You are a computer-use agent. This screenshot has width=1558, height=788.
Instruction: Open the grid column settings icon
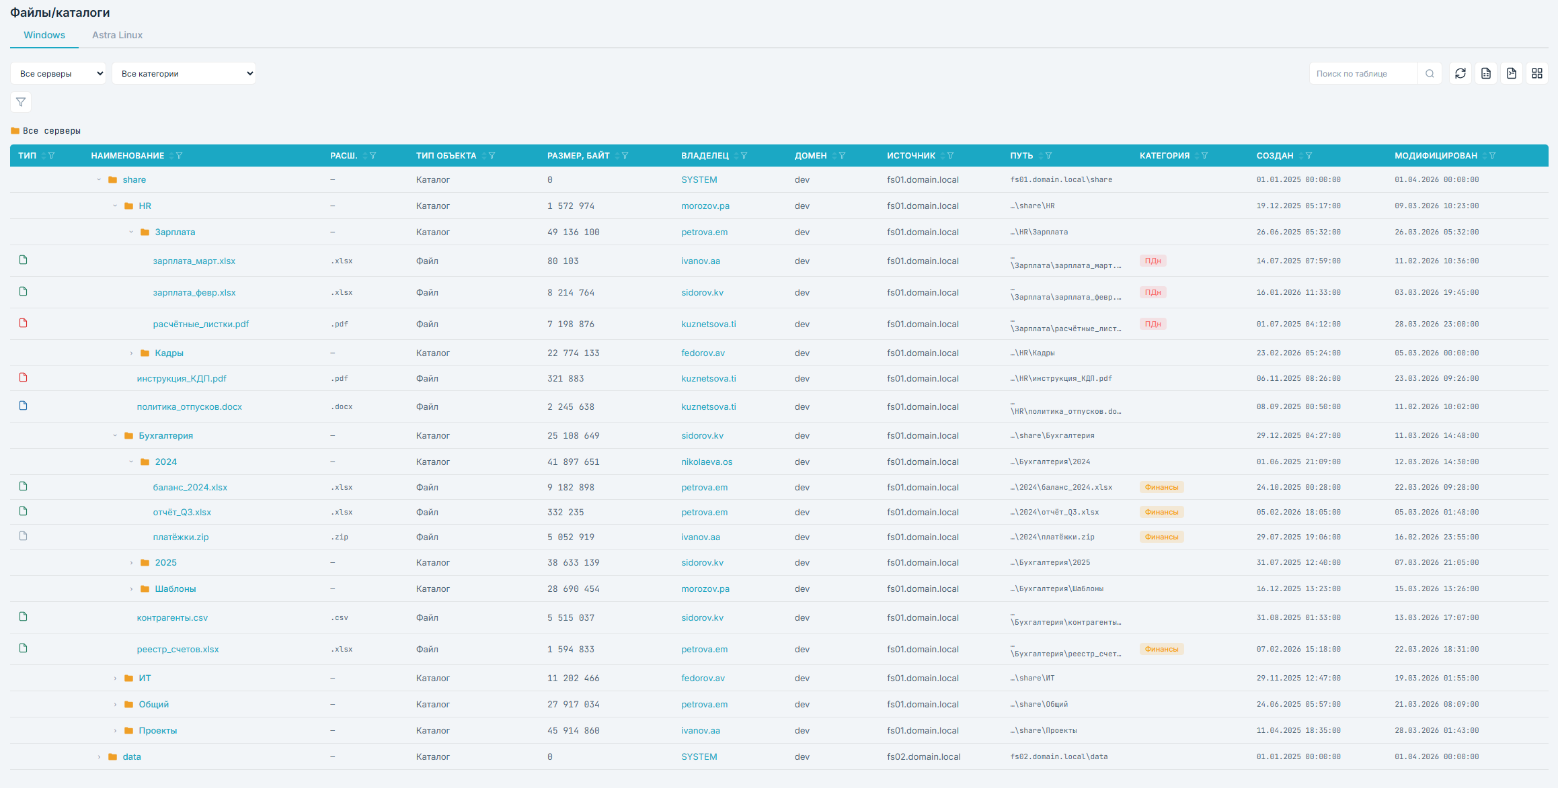(1537, 73)
